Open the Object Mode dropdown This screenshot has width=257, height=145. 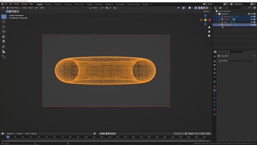(x=14, y=8)
